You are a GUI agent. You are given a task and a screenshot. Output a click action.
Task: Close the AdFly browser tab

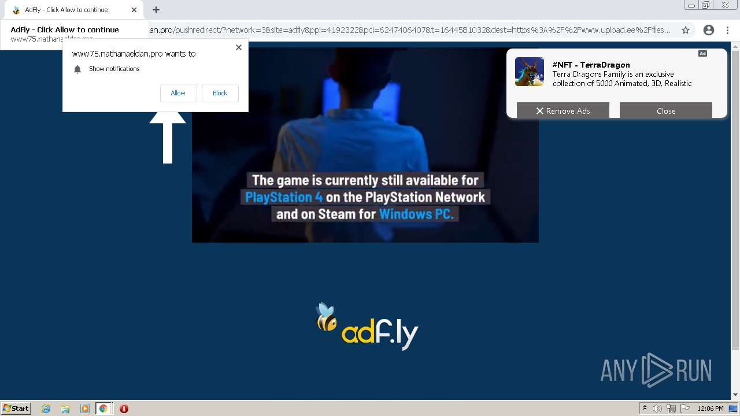coord(134,10)
